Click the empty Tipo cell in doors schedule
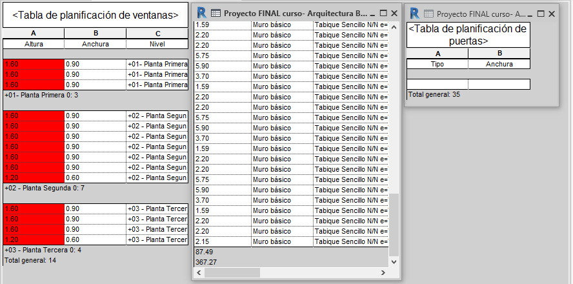Screen dimensions: 573x284 pyautogui.click(x=437, y=85)
